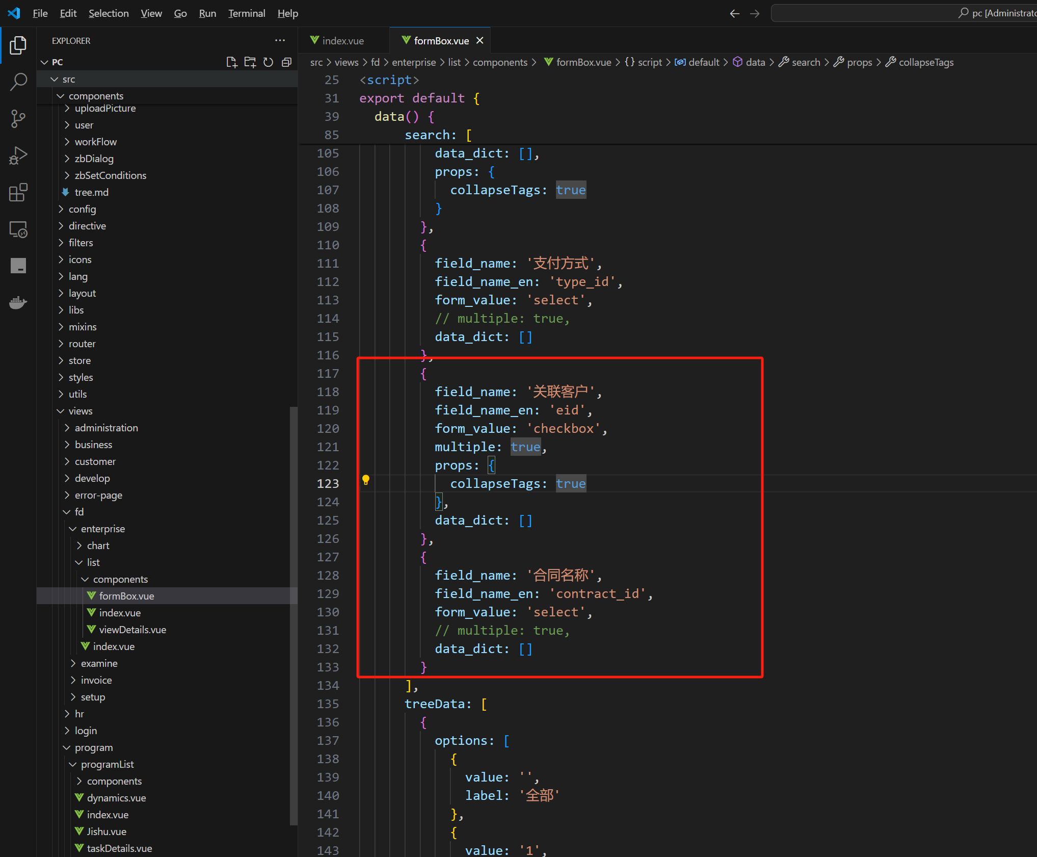Click the default breadcrumb segment

click(697, 62)
